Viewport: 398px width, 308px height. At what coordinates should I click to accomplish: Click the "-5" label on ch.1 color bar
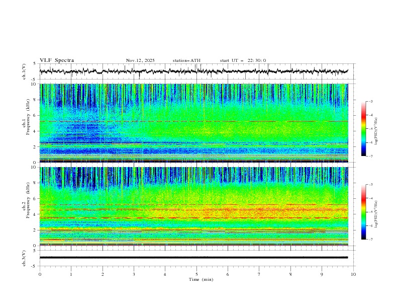(371, 129)
